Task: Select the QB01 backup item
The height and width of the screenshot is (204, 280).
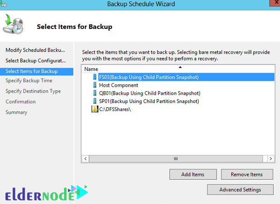Action: pos(149,93)
